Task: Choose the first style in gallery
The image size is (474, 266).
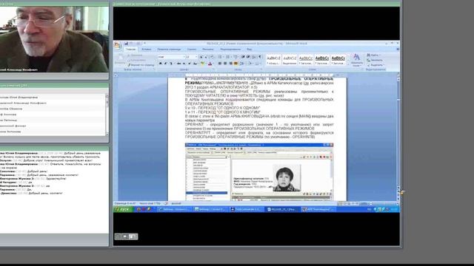Action: click(x=273, y=60)
